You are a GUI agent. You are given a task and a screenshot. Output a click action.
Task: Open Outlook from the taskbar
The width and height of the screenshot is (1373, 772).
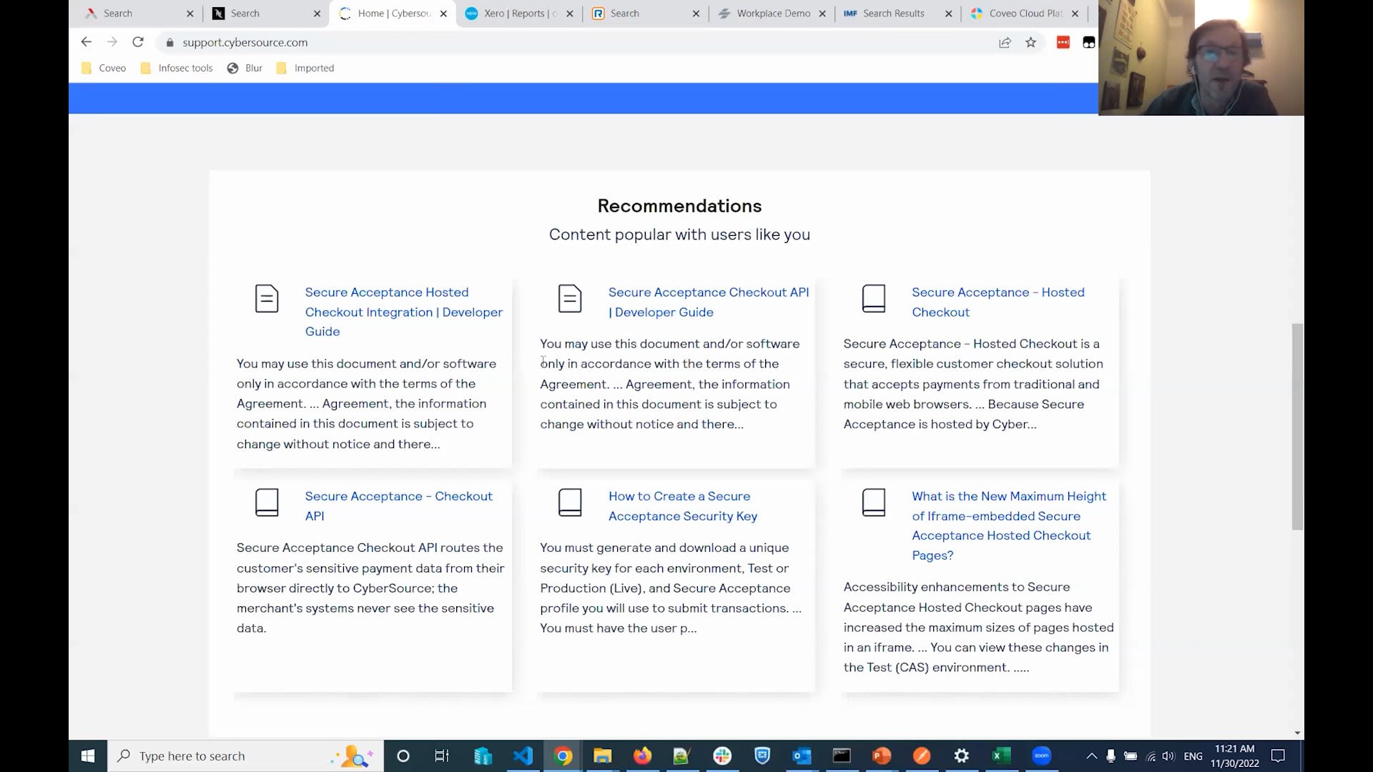pos(802,756)
